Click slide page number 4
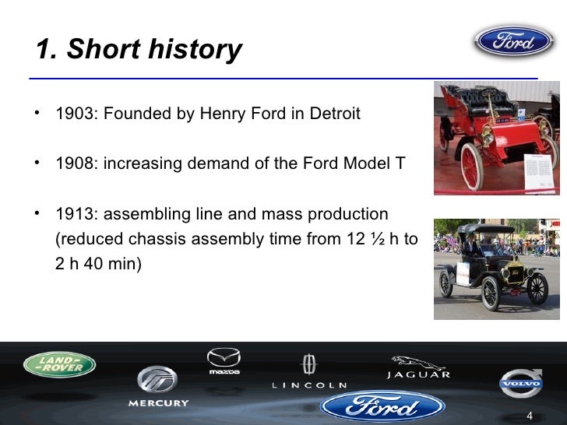 [530, 416]
